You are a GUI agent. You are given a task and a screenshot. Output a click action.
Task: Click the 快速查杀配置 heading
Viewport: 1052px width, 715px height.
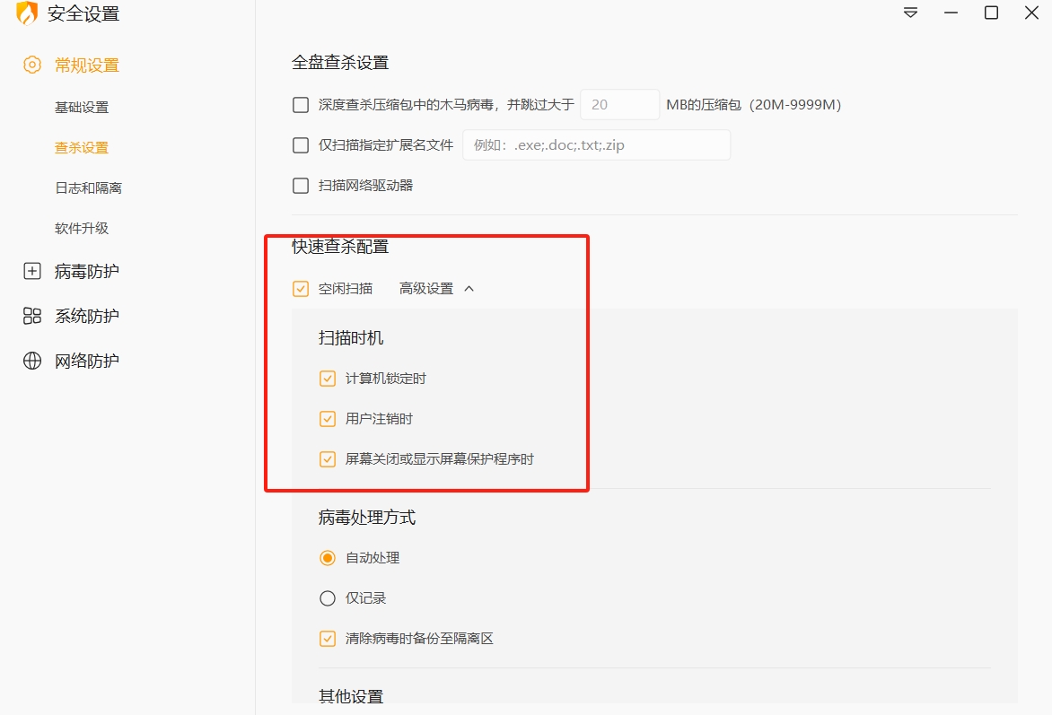pyautogui.click(x=340, y=246)
